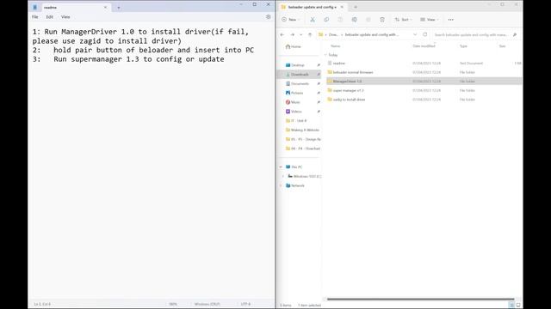Close the beloader update Explorer tab
The width and height of the screenshot is (551, 309).
tap(342, 7)
